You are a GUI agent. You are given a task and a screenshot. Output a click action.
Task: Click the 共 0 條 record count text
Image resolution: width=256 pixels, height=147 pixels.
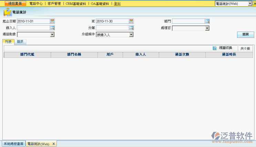(x=245, y=49)
